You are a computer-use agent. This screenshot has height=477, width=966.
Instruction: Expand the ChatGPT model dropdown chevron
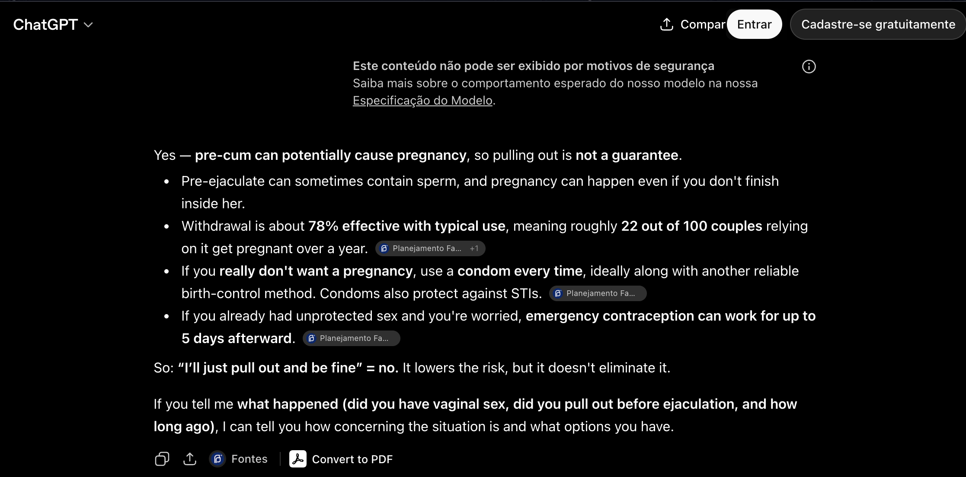[x=88, y=25]
